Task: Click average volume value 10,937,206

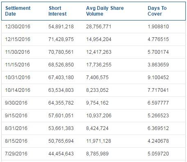Action: point(99,116)
